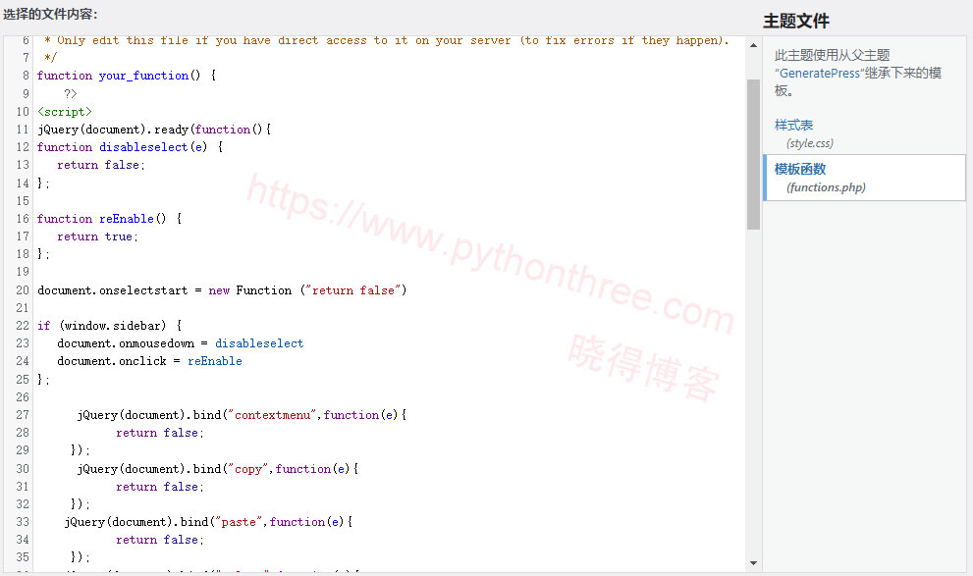
Task: Click line number 26 in the gutter
Action: 23,396
